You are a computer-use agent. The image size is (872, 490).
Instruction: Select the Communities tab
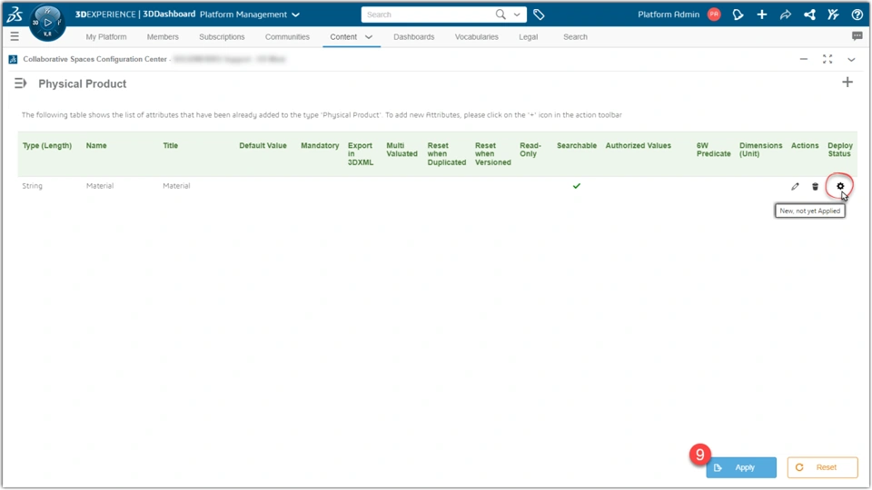pos(287,36)
